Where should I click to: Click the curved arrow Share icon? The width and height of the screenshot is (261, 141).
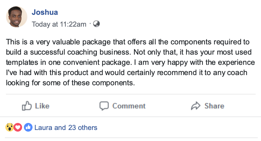[x=196, y=106]
